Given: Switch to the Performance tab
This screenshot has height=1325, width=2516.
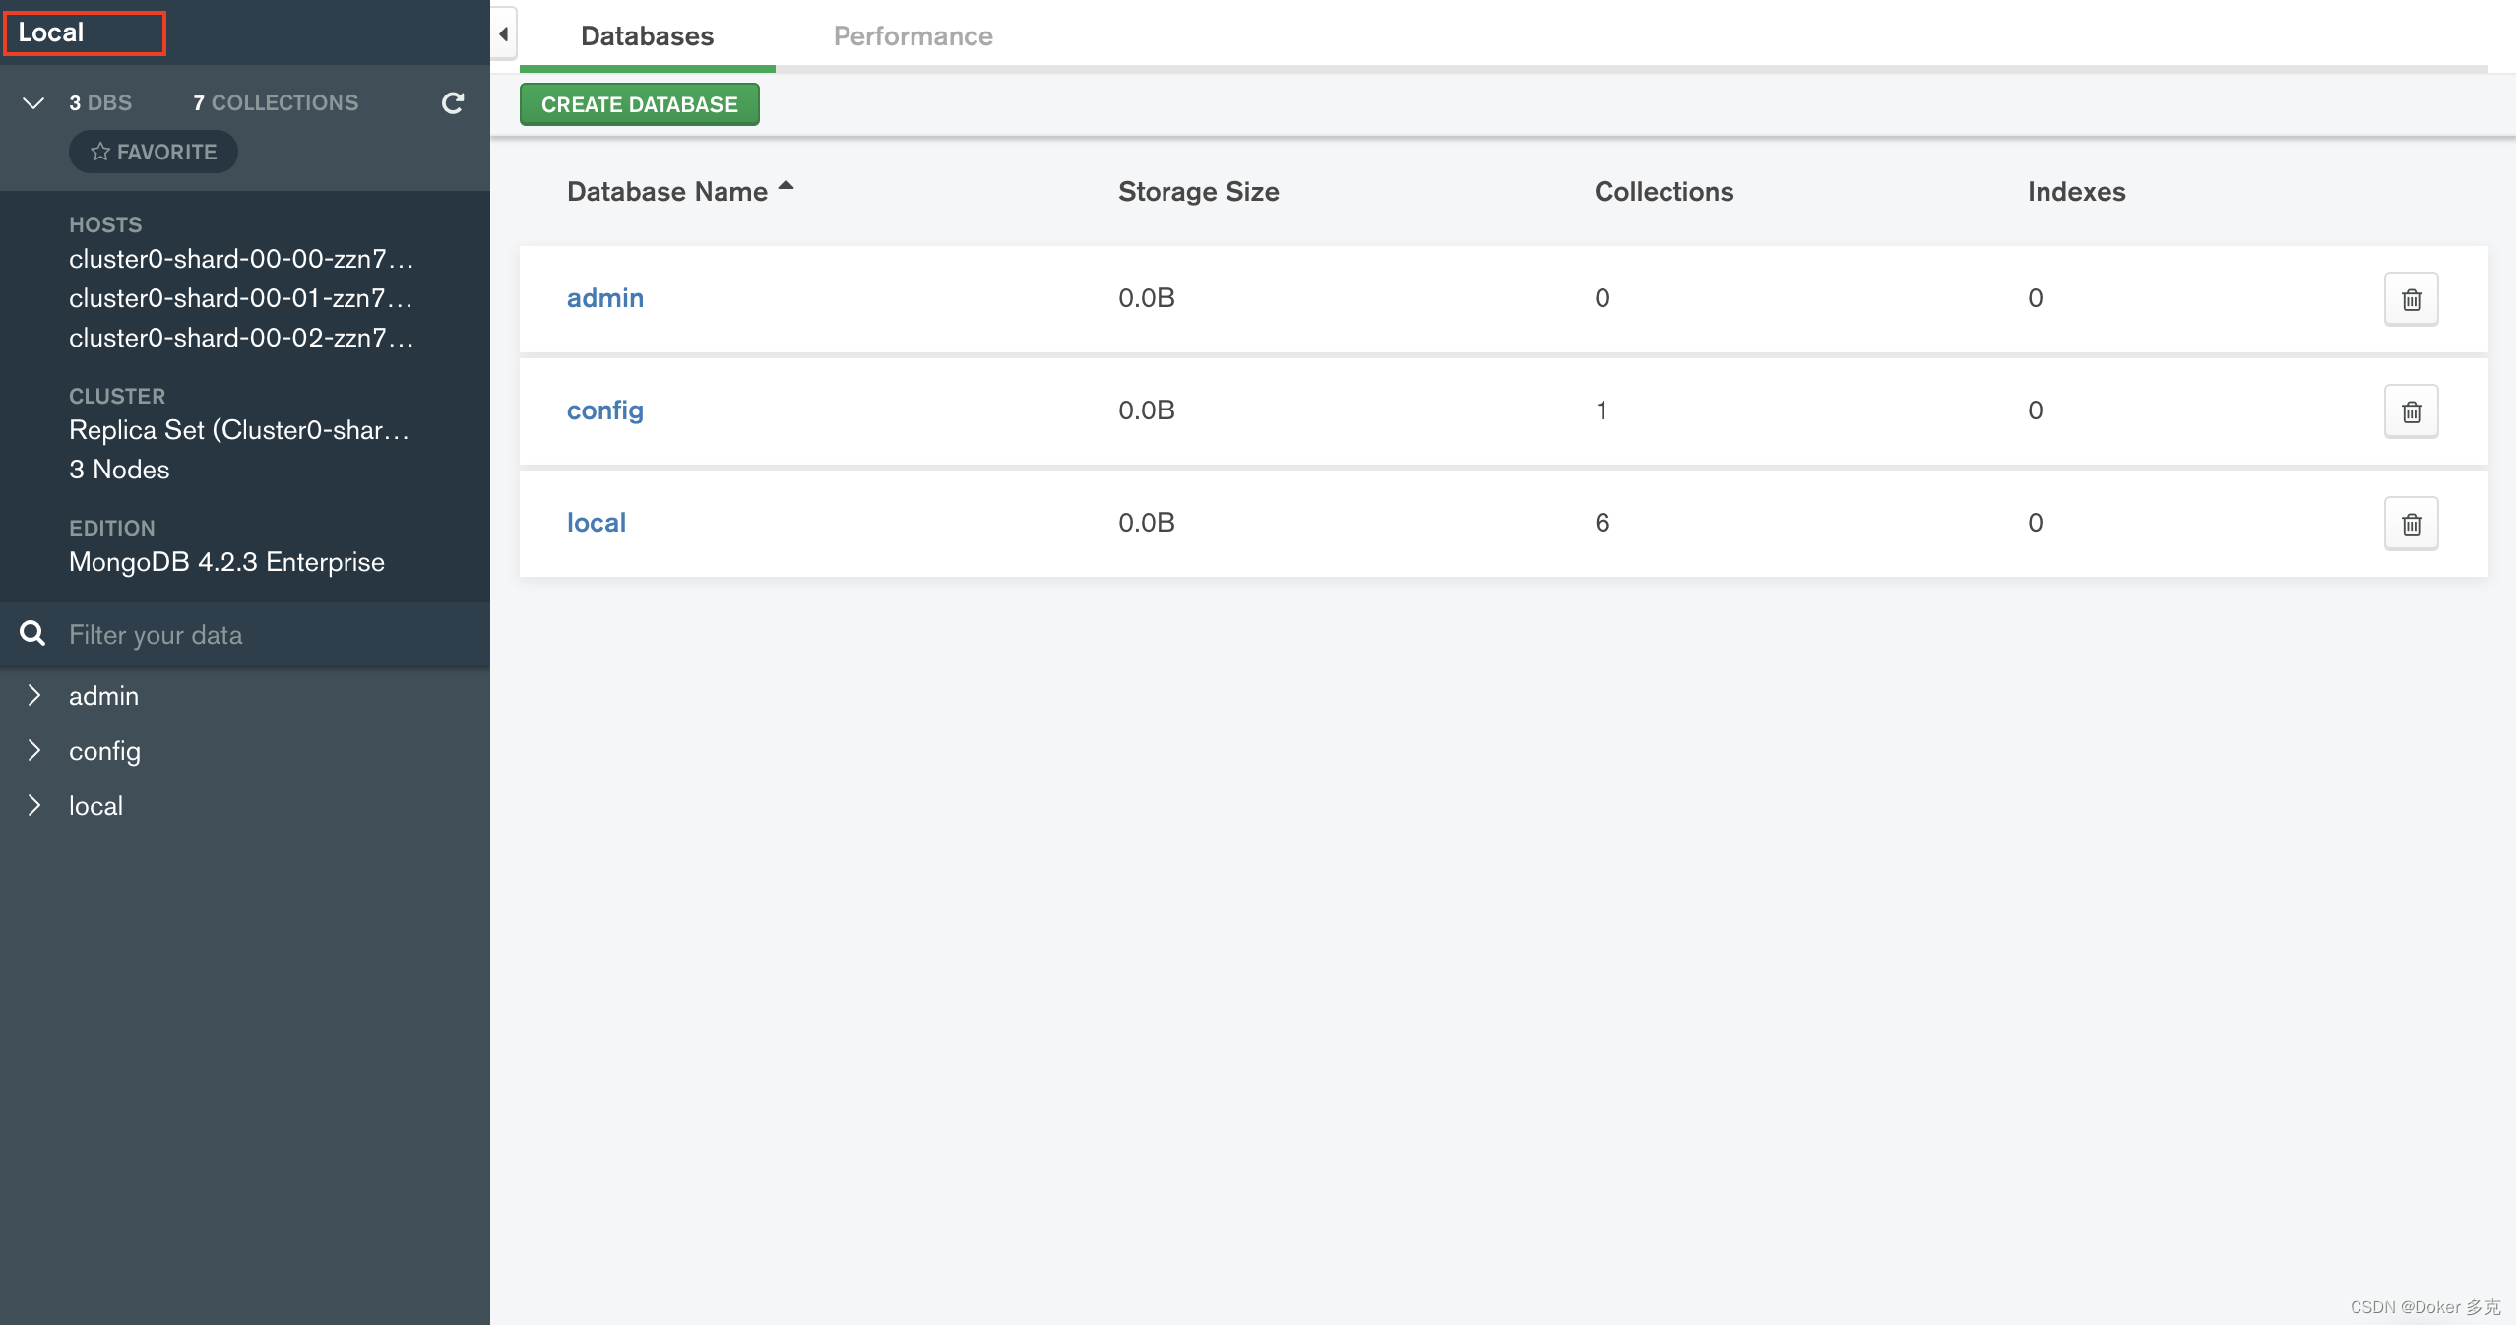Looking at the screenshot, I should [912, 36].
